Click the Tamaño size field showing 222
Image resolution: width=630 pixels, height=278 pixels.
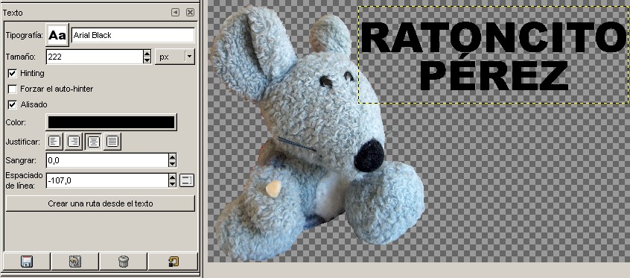point(95,57)
